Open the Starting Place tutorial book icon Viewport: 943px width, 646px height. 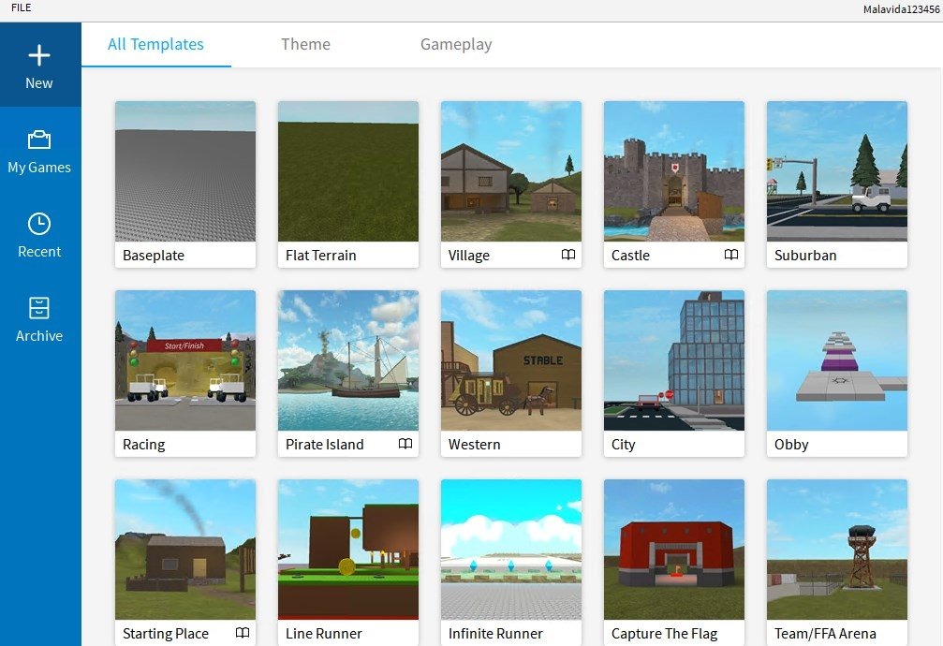[x=243, y=633]
